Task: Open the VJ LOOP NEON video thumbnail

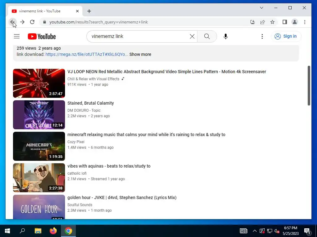Action: [39, 83]
